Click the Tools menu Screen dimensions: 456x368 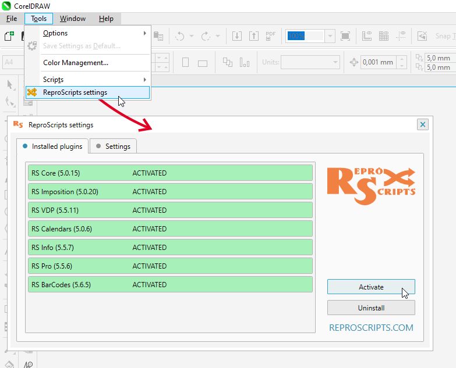pos(38,19)
